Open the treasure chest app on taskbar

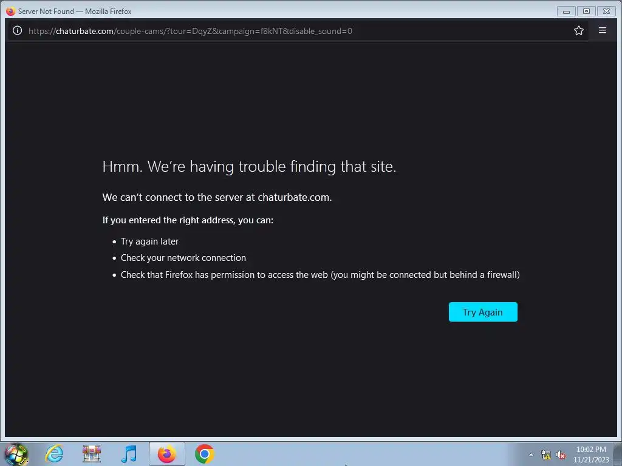pos(92,454)
